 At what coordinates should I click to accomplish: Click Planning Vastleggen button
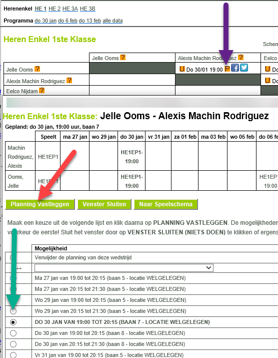point(40,204)
